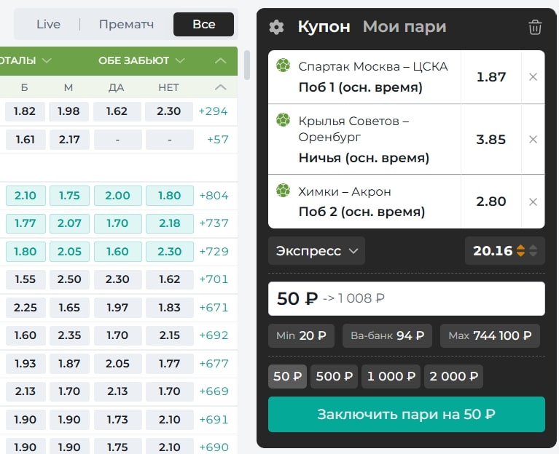Select odds 1.98 in the +294 row
This screenshot has height=454, width=559.
[x=69, y=111]
